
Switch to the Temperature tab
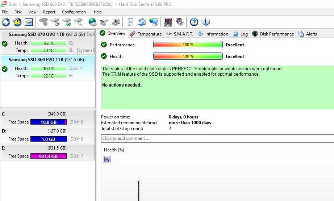click(146, 34)
